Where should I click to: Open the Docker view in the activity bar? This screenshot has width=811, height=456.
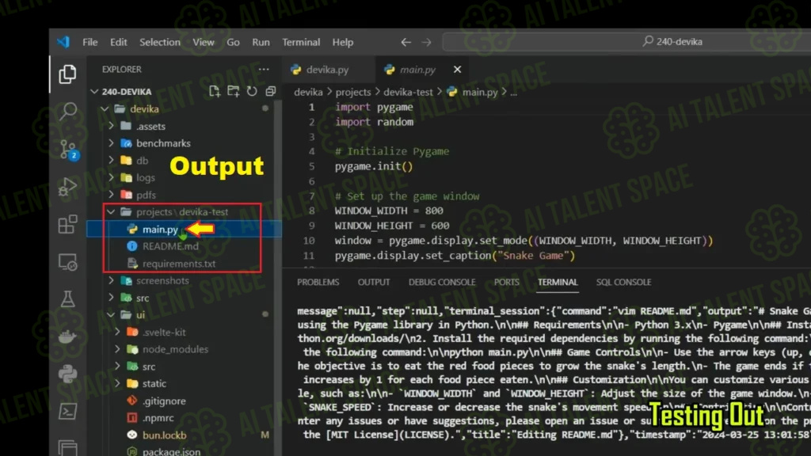[68, 337]
